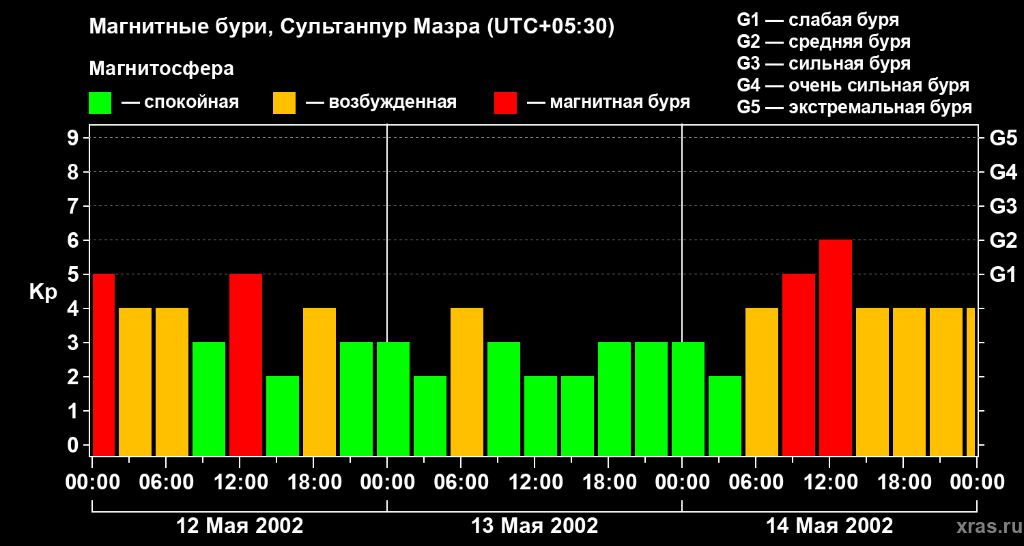This screenshot has width=1024, height=546.
Task: Click the G5 tick label on right axis
Action: (1004, 139)
